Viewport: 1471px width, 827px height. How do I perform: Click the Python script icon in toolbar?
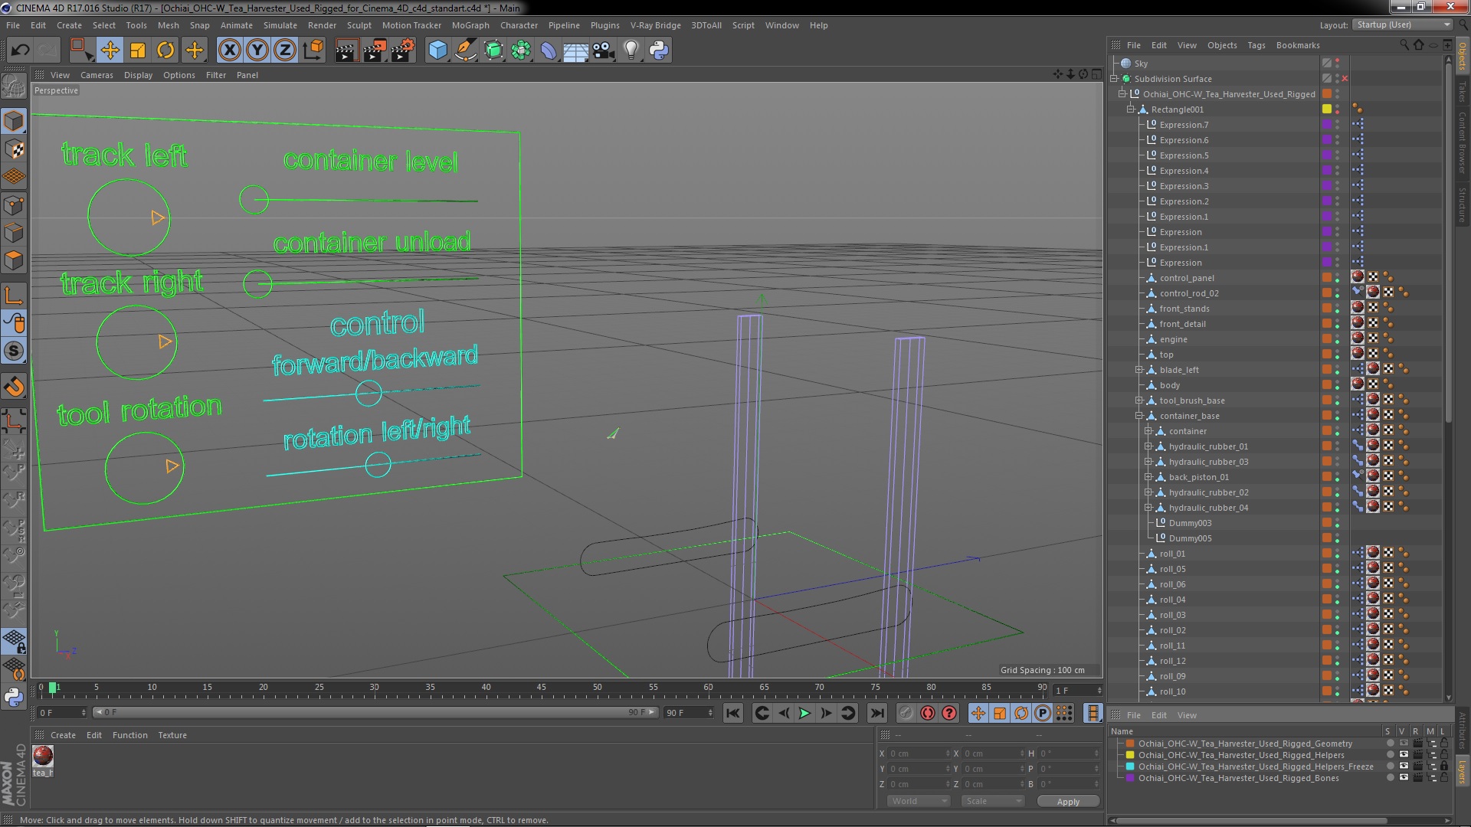659,51
